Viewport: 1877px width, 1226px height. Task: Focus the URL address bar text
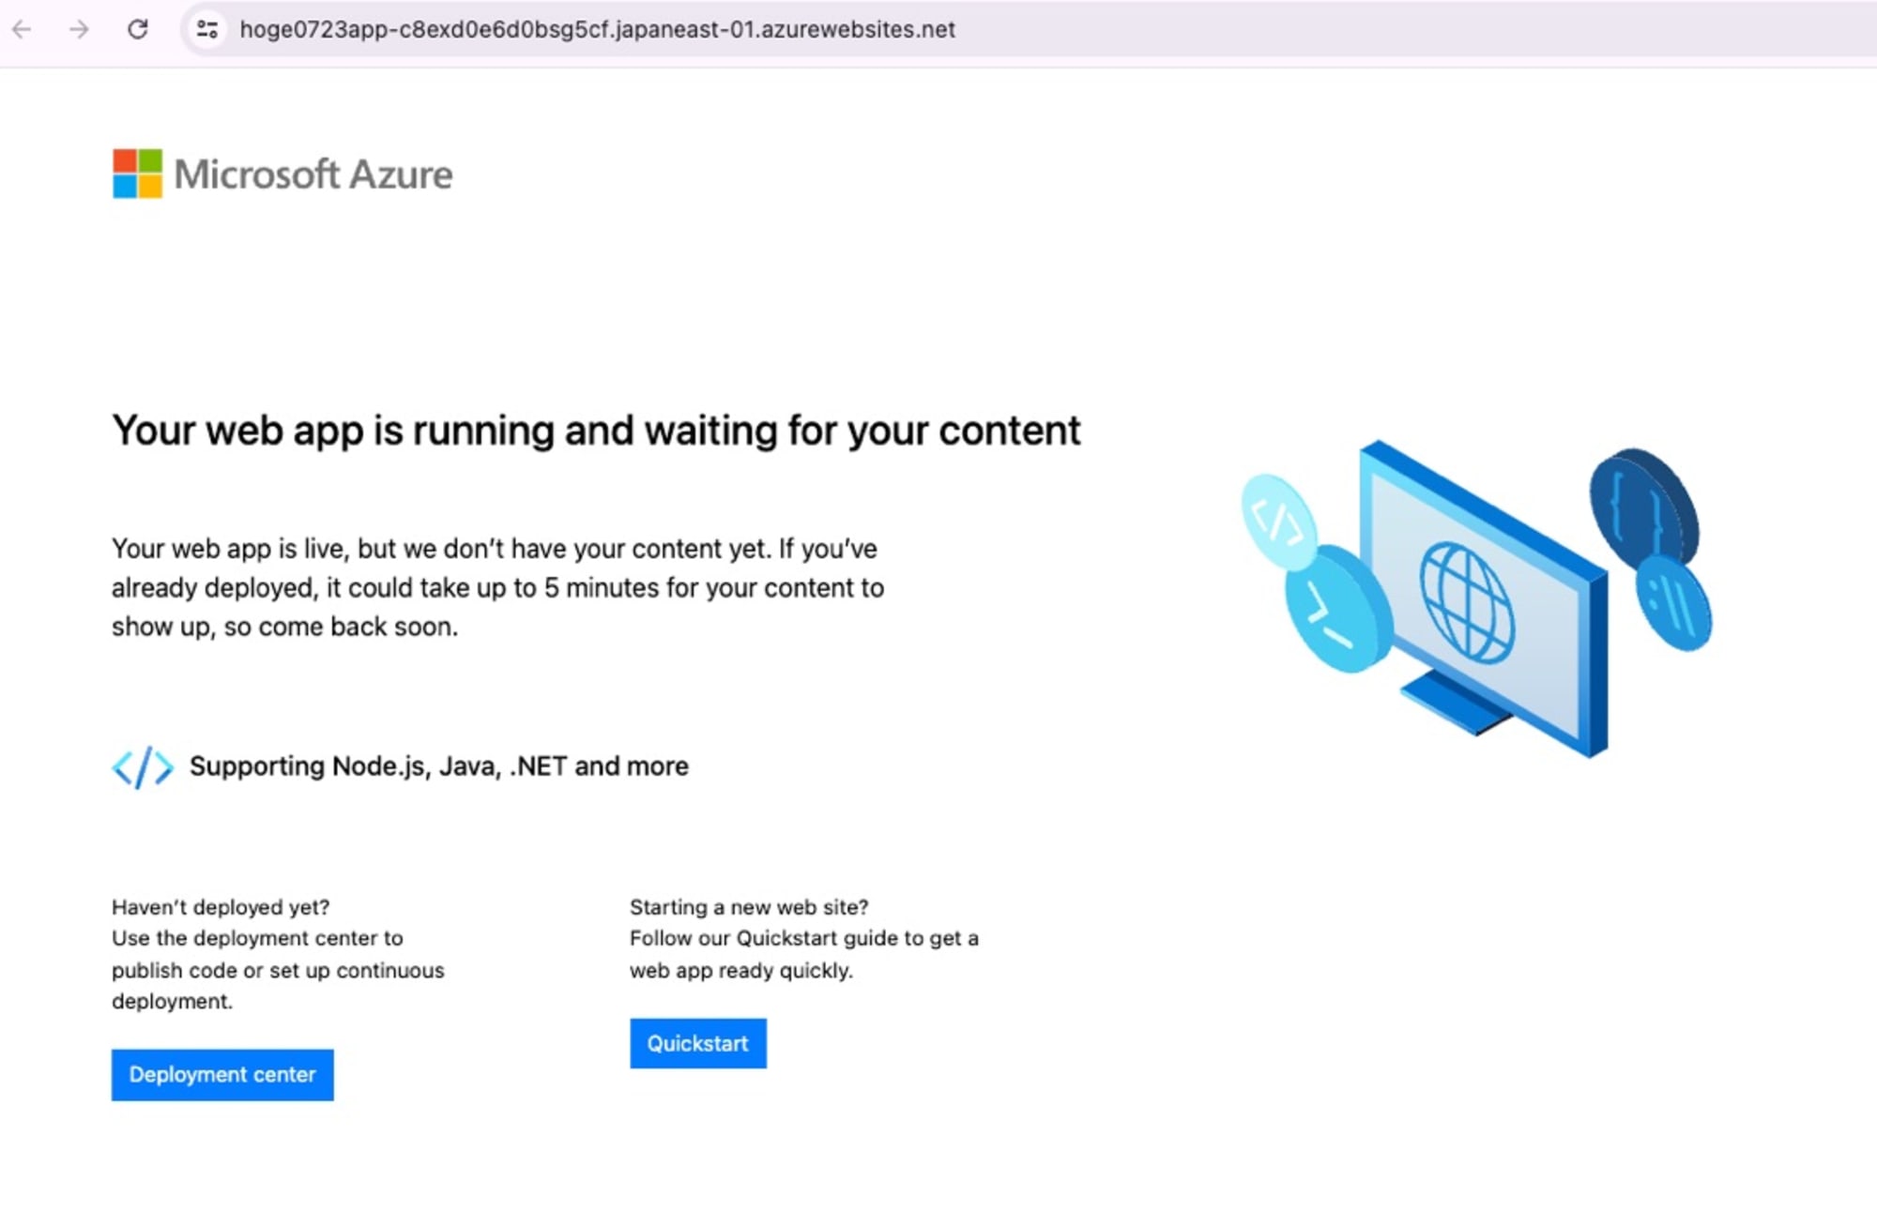click(598, 29)
